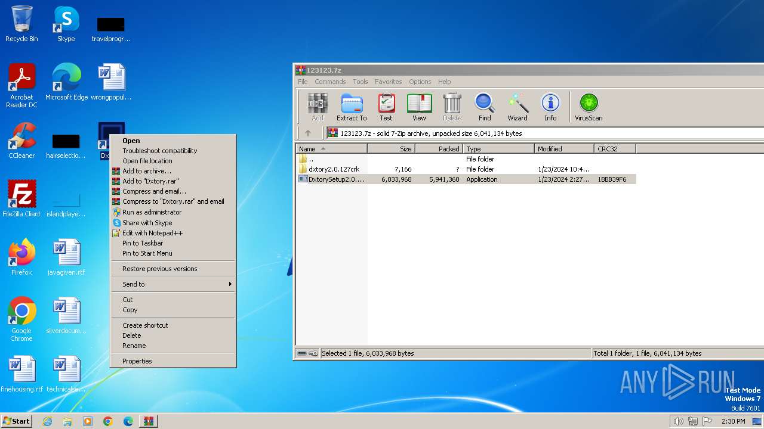This screenshot has width=764, height=429.
Task: Select the dxtory2.0.127crk folder row
Action: (466, 169)
